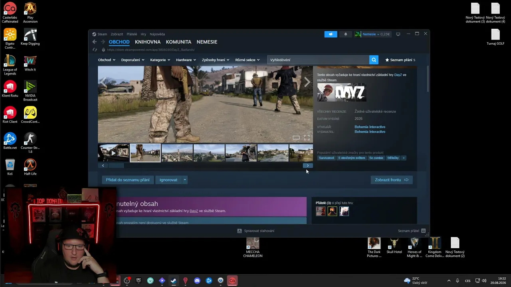The height and width of the screenshot is (287, 511).
Task: Open the Zobrazit menu
Action: pyautogui.click(x=117, y=34)
